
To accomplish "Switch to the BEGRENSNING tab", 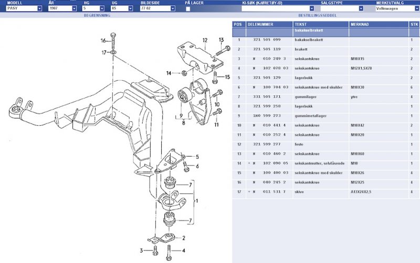I will point(96,16).
